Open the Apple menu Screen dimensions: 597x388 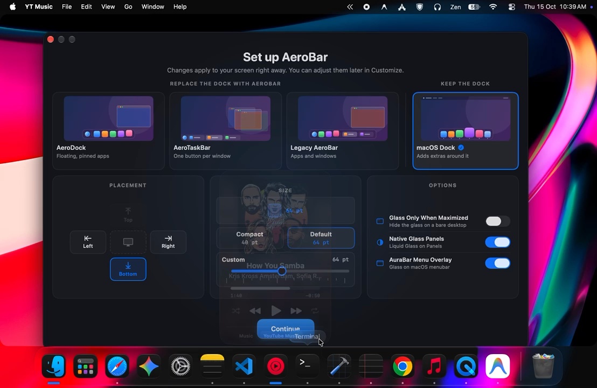pyautogui.click(x=12, y=6)
